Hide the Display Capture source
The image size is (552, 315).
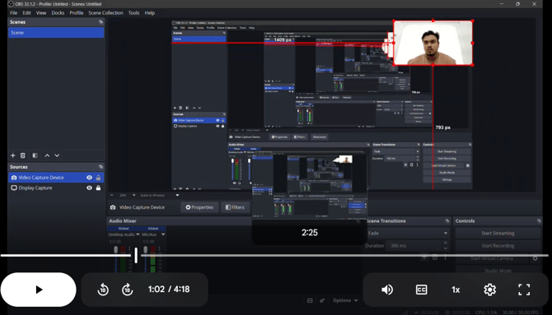coord(90,188)
